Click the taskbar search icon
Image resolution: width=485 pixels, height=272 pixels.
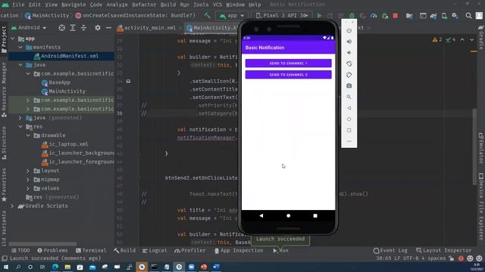click(18, 267)
